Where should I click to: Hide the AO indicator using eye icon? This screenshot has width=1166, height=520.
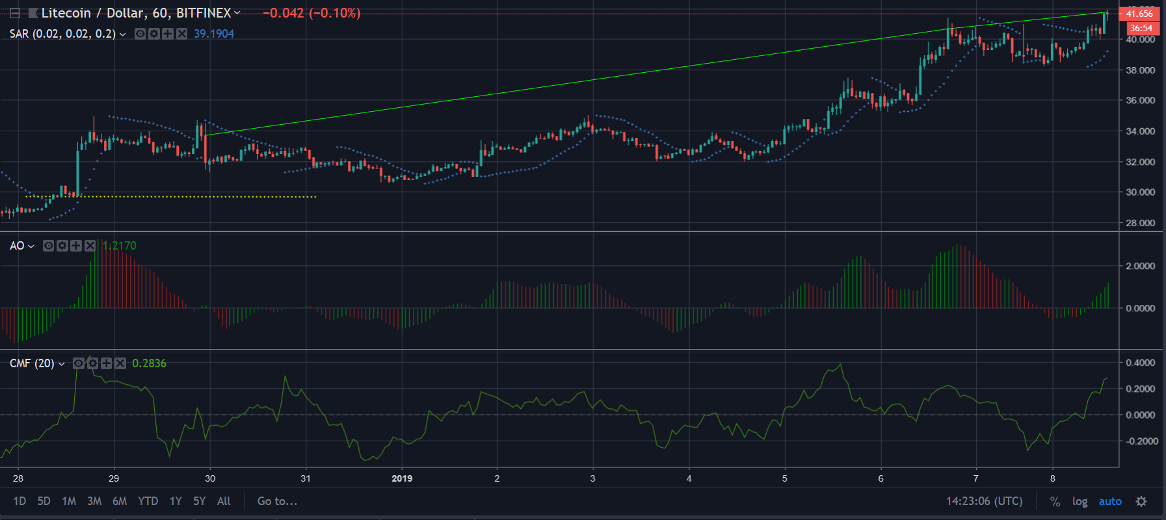tap(48, 246)
